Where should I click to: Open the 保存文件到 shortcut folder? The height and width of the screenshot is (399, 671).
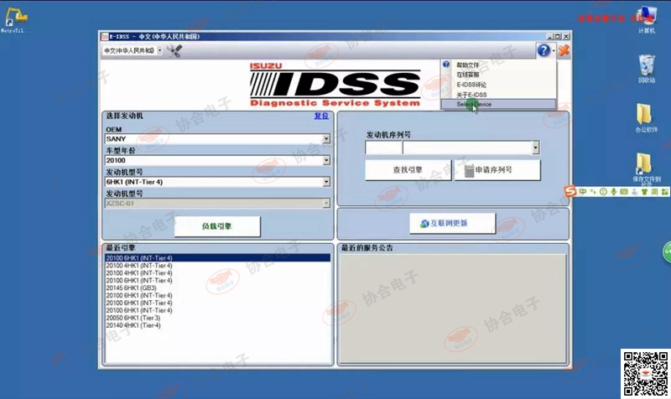(x=646, y=169)
